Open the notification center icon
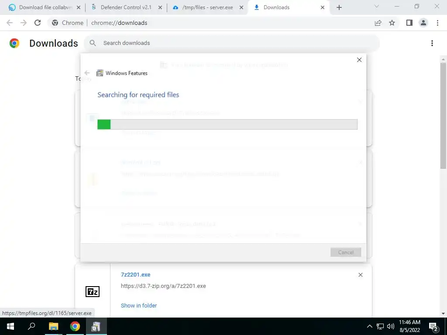Screen dimensions: 447x335 coord(433,326)
